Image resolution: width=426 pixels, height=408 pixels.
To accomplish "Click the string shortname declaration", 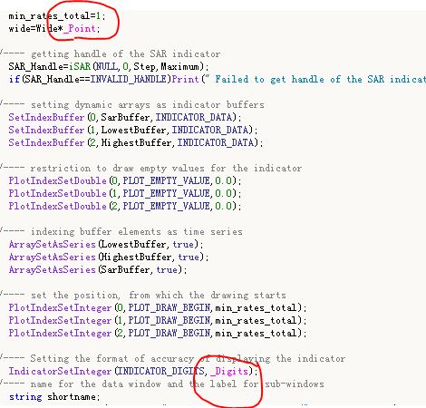I will (x=54, y=396).
